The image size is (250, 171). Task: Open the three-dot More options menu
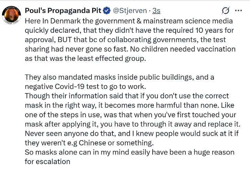click(239, 11)
